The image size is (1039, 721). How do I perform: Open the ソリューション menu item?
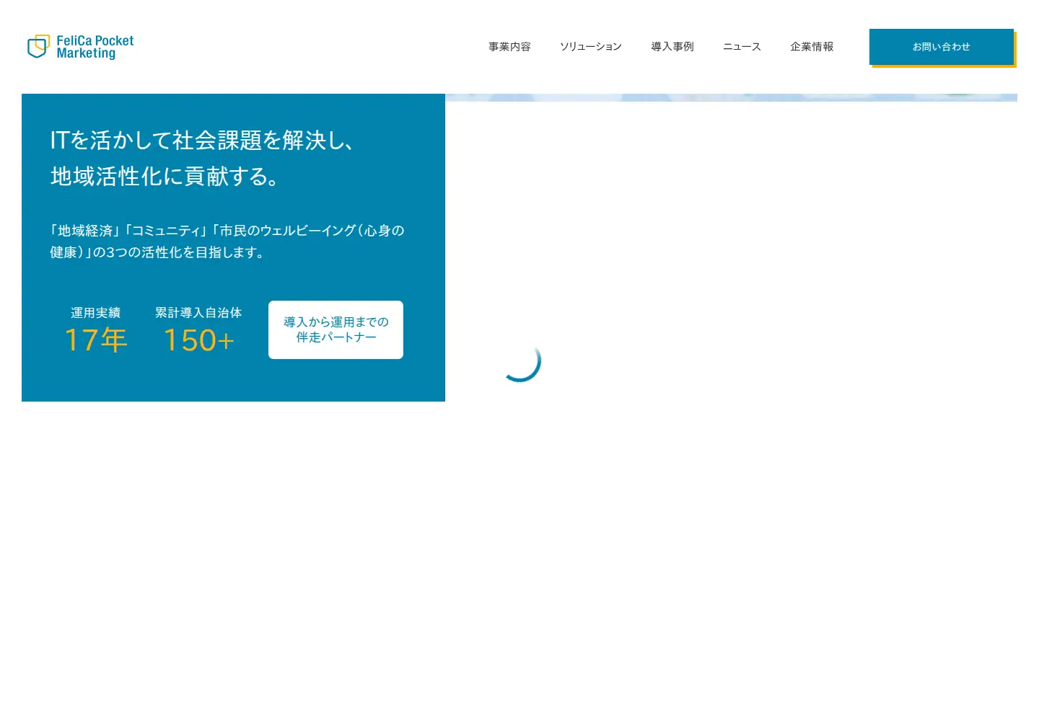coord(590,47)
